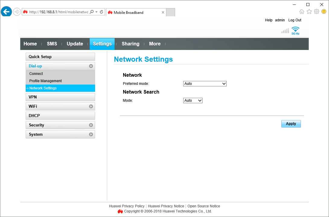The width and height of the screenshot is (329, 217).
Task: Click the Huawei logo in the footer
Action: (x=120, y=211)
